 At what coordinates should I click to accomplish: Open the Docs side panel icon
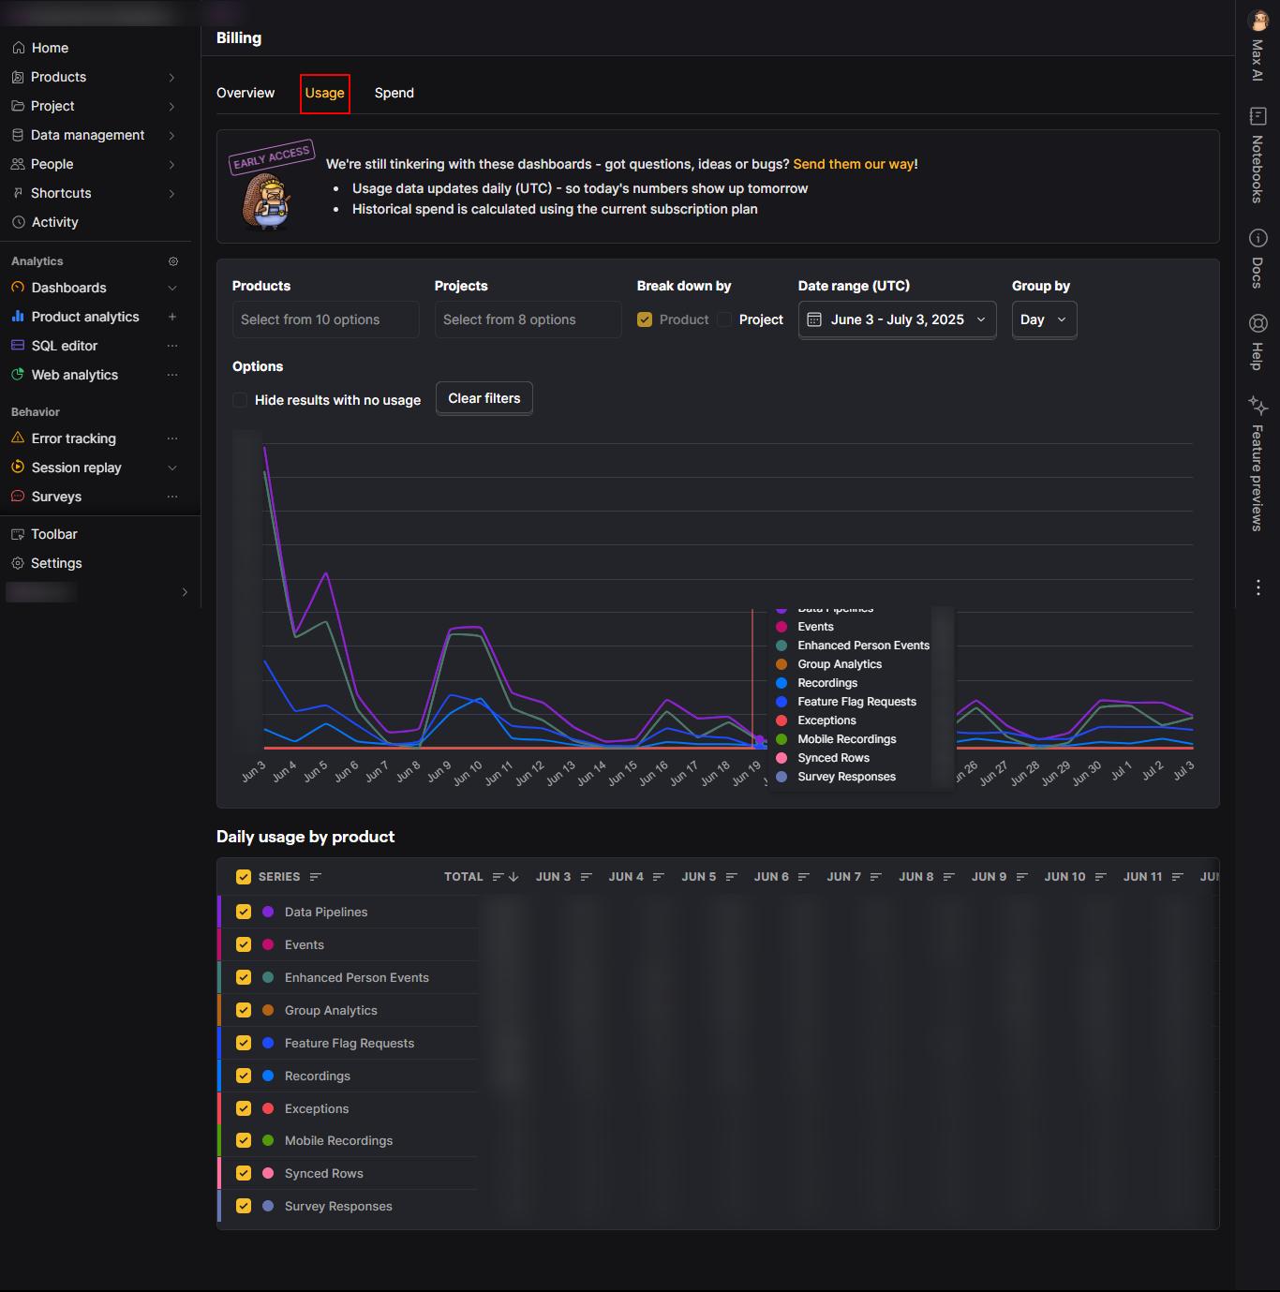(x=1258, y=238)
